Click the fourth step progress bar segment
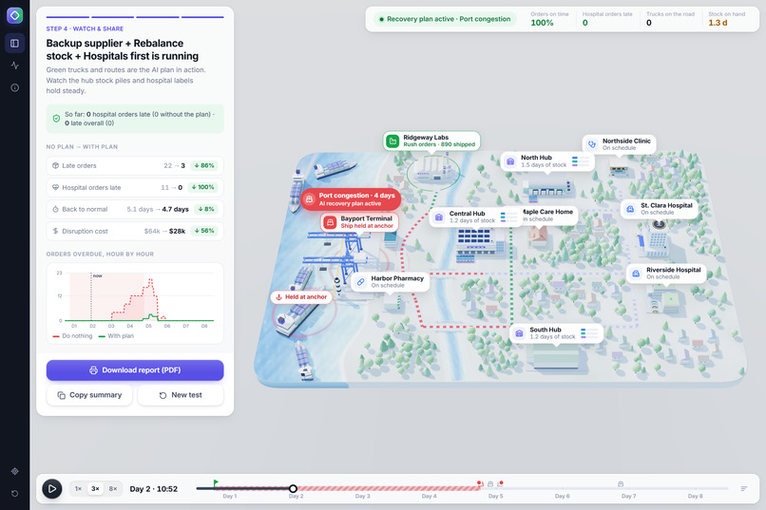The image size is (766, 510). click(202, 17)
